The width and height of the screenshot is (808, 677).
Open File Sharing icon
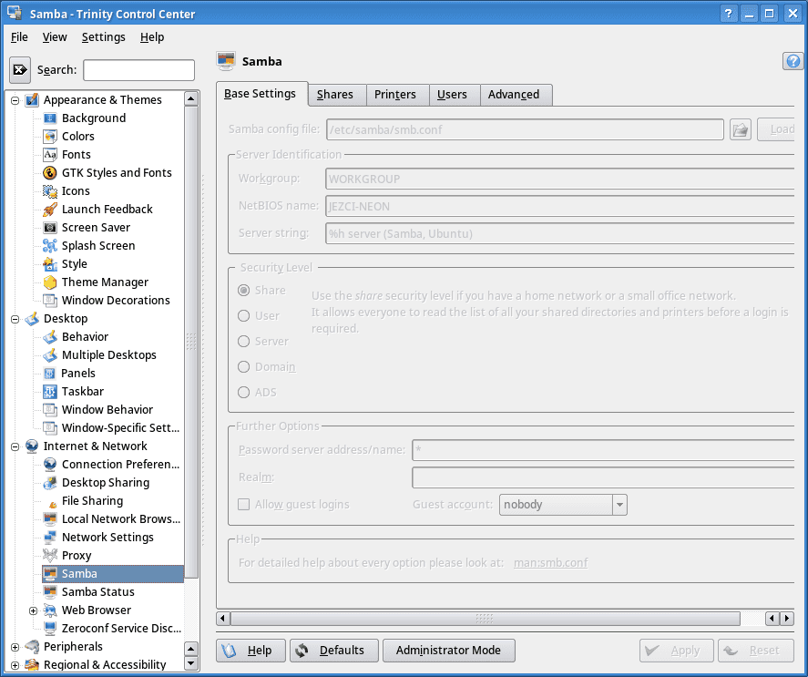point(52,503)
